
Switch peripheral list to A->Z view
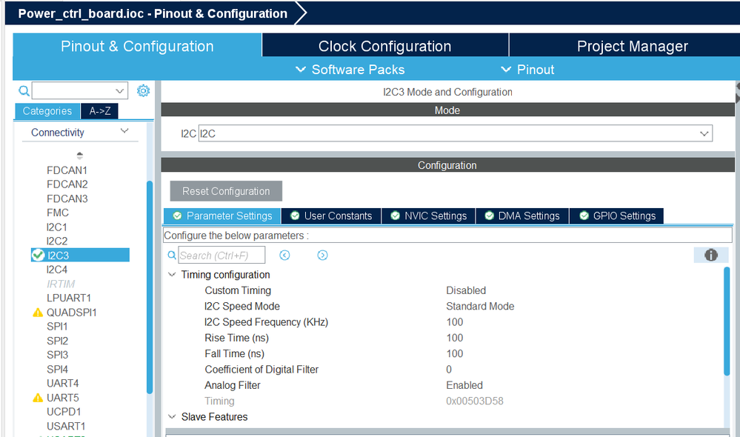pos(99,111)
